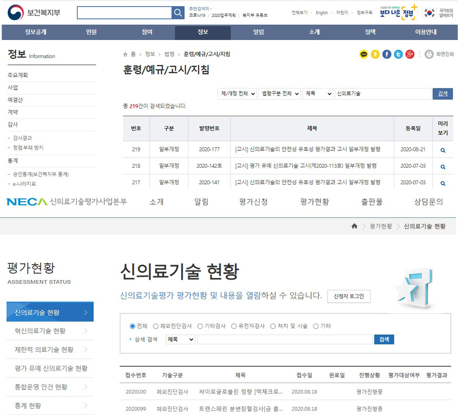Viewport: 458px width, 415px height.
Task: Click the 신청자 로그인 button
Action: pyautogui.click(x=349, y=296)
